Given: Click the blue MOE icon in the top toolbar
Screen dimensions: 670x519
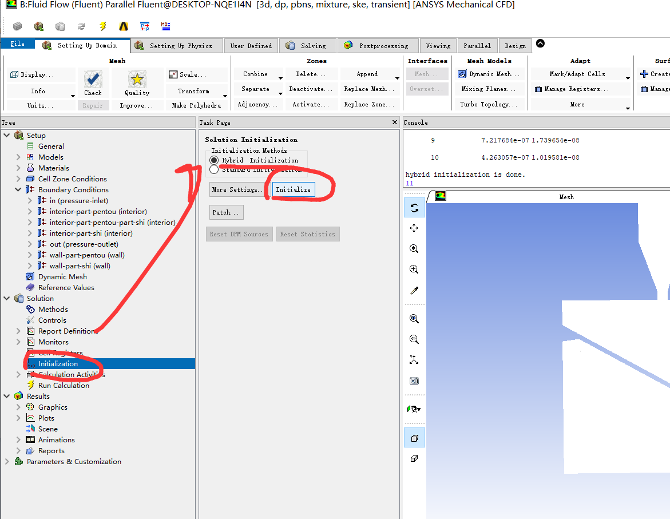Looking at the screenshot, I should (166, 26).
